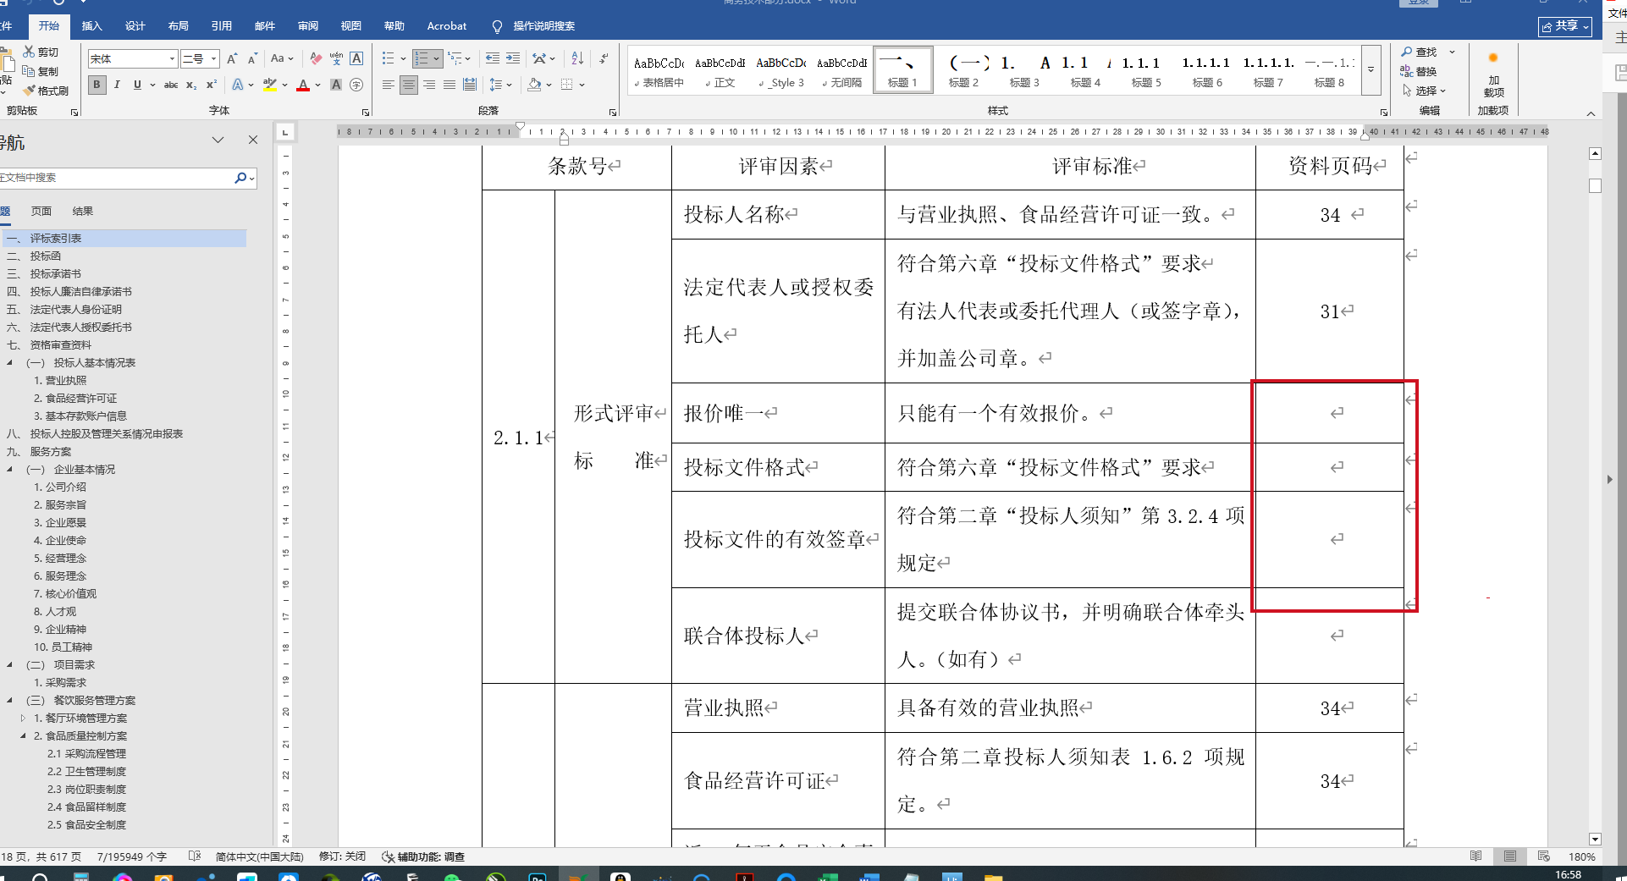This screenshot has height=881, width=1627.
Task: Apply the red font color
Action: 303,85
